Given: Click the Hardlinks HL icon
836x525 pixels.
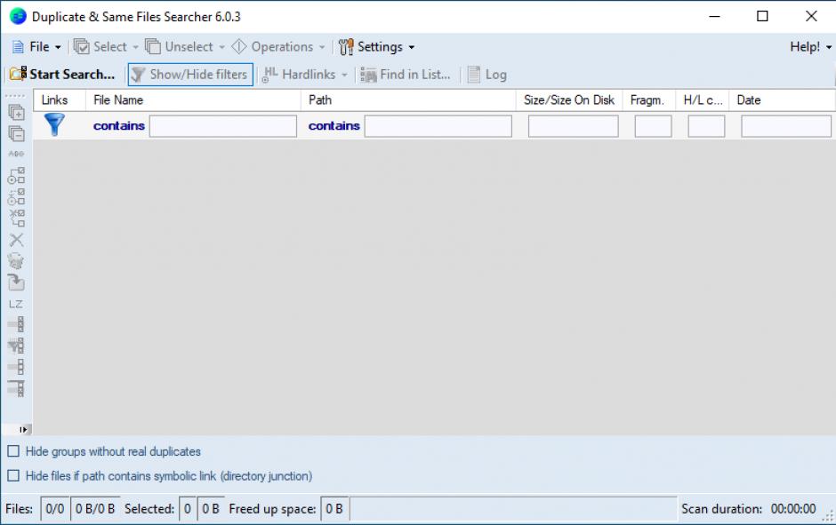Looking at the screenshot, I should (269, 75).
